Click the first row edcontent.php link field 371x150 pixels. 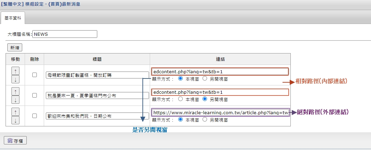[220, 72]
